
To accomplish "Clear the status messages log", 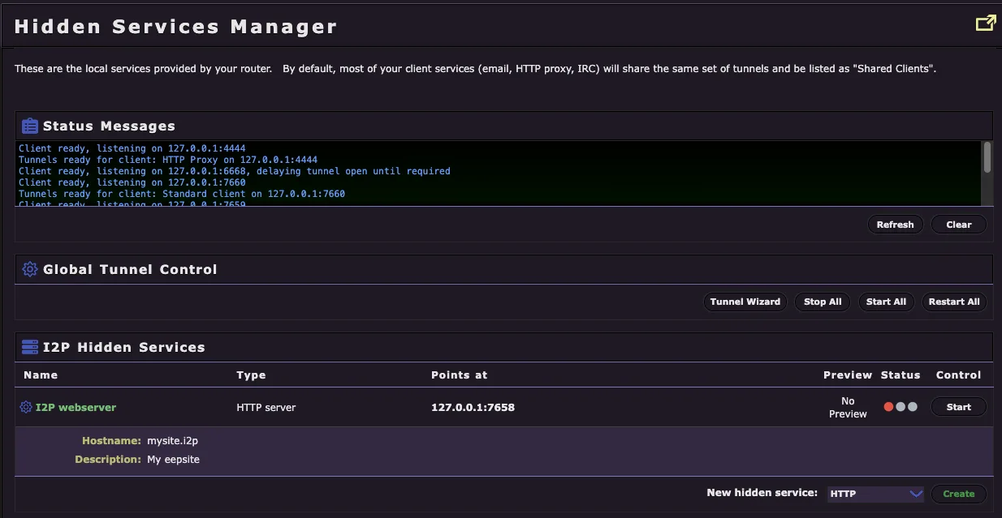I will tap(958, 225).
